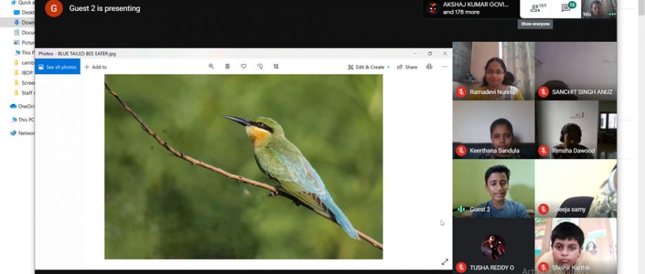Image resolution: width=645 pixels, height=274 pixels.
Task: Click the Photos window title BLUE TAILED BEE EATER.jpg
Action: 77,53
